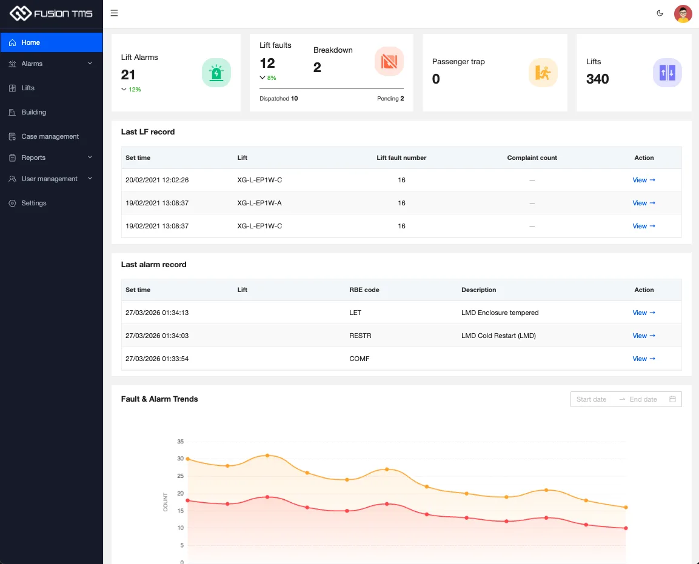This screenshot has width=699, height=564.
Task: Click the Alarms siren sidebar icon
Action: point(13,64)
